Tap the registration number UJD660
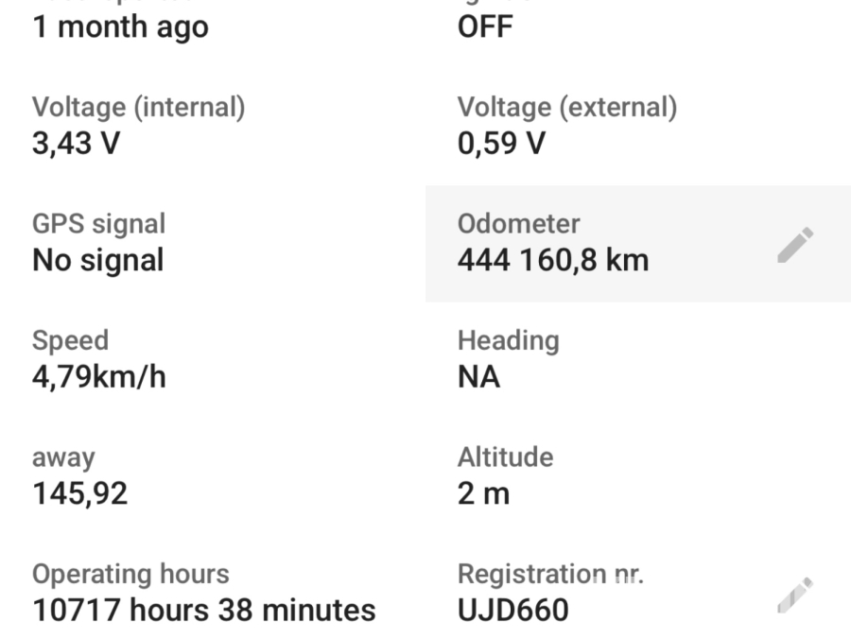This screenshot has width=851, height=638. click(513, 610)
